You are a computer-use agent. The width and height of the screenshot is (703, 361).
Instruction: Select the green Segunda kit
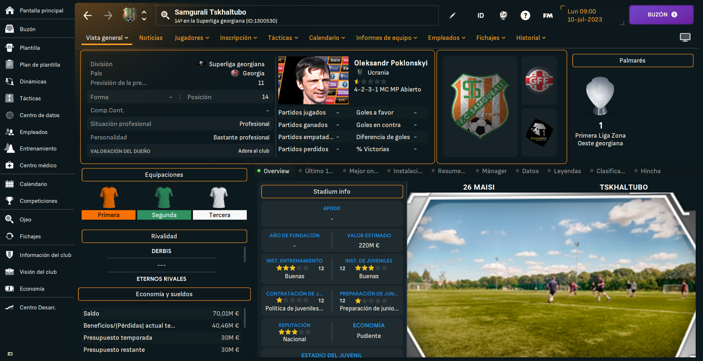pos(164,202)
